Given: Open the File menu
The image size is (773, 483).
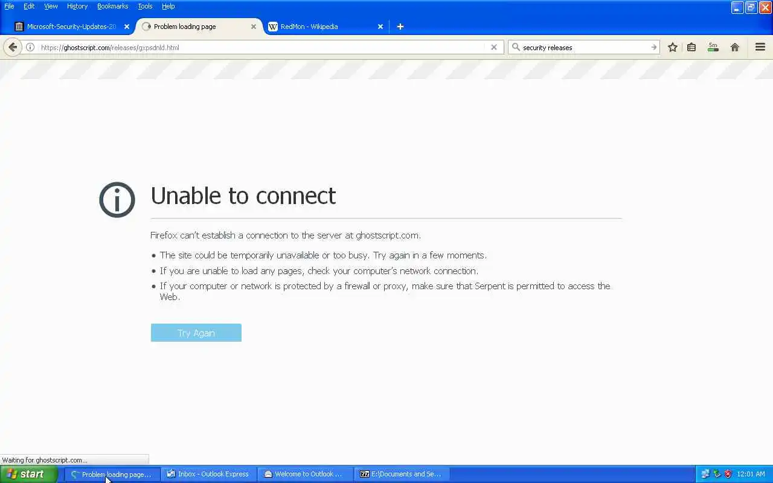Looking at the screenshot, I should [9, 6].
